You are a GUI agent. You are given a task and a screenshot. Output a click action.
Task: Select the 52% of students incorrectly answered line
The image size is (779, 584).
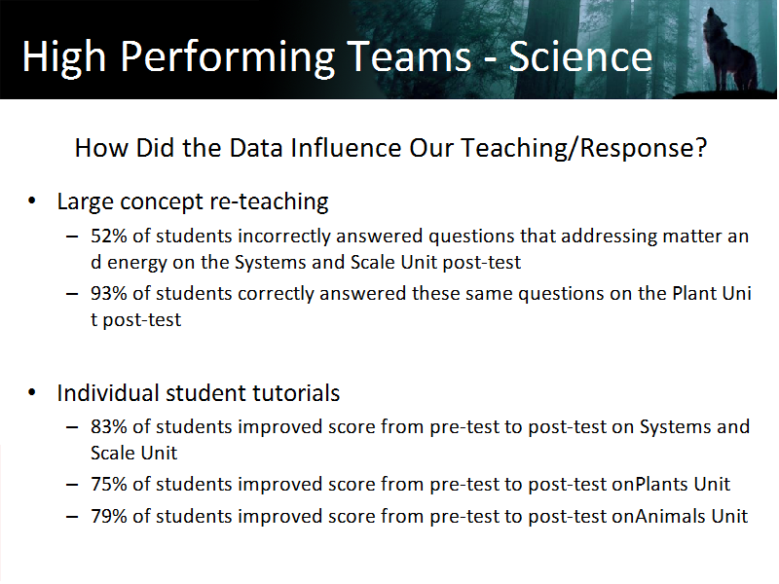pyautogui.click(x=420, y=249)
